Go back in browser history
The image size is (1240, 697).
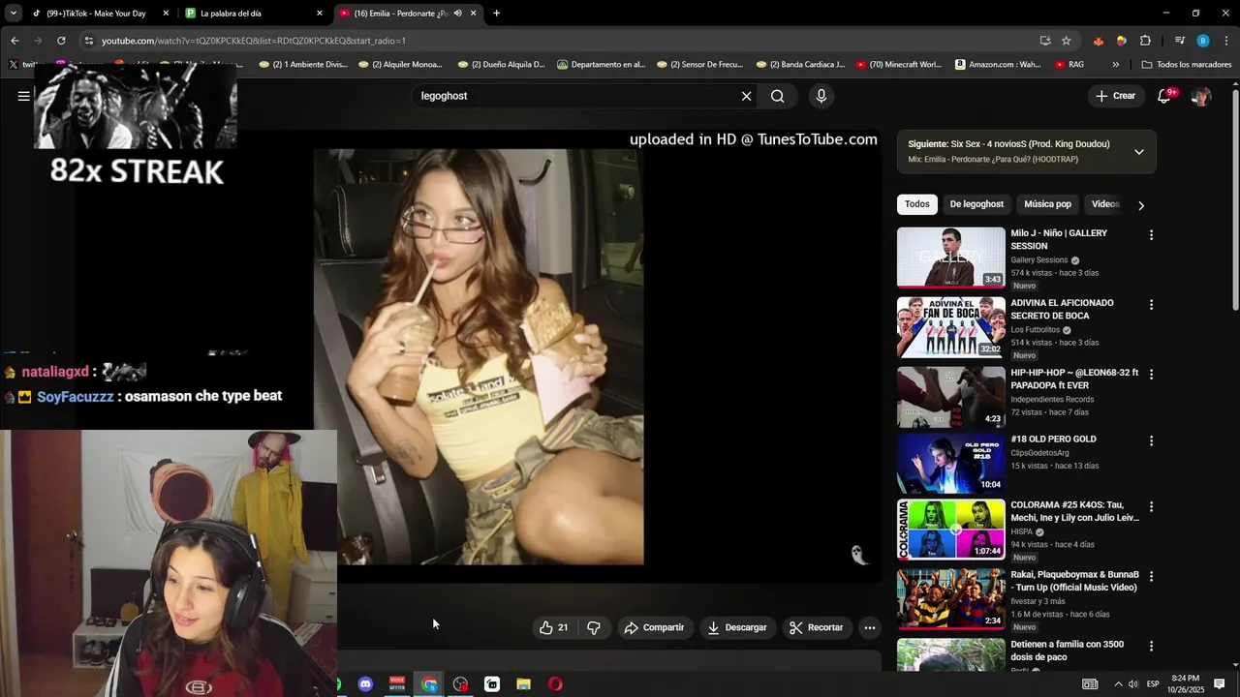[15, 41]
